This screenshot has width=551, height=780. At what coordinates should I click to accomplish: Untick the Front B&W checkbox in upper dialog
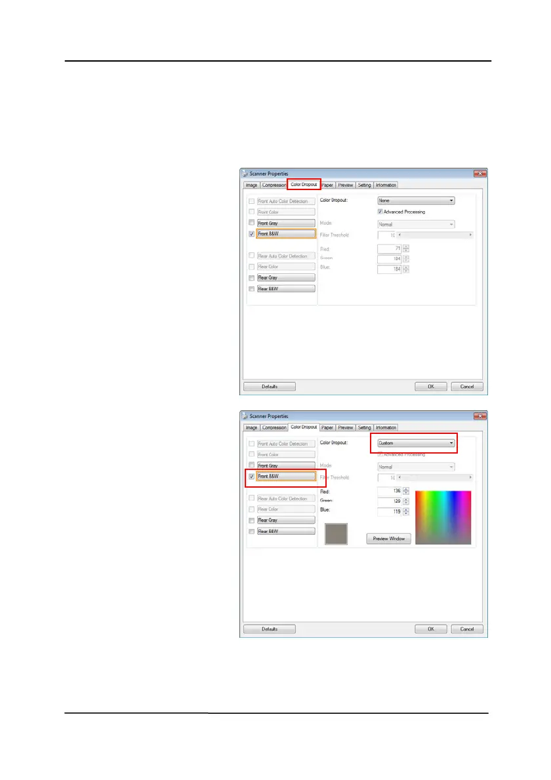(251, 234)
